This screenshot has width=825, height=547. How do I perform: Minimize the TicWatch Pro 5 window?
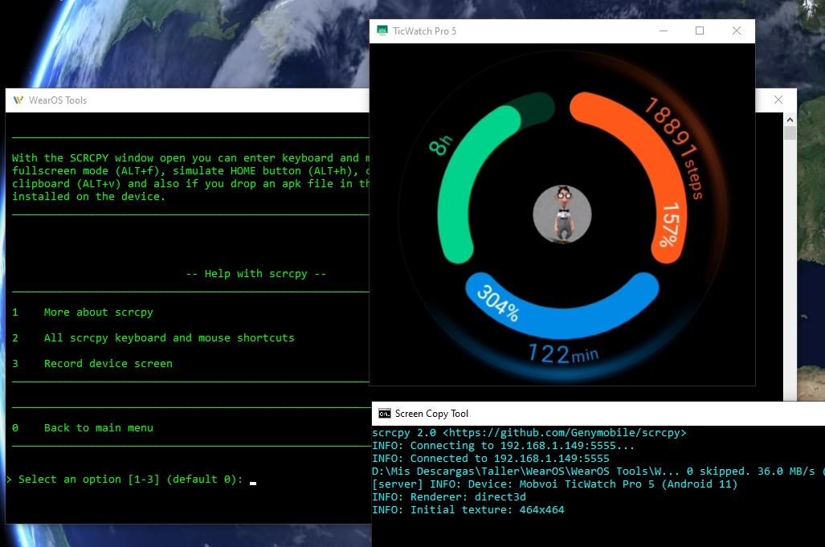(x=664, y=31)
